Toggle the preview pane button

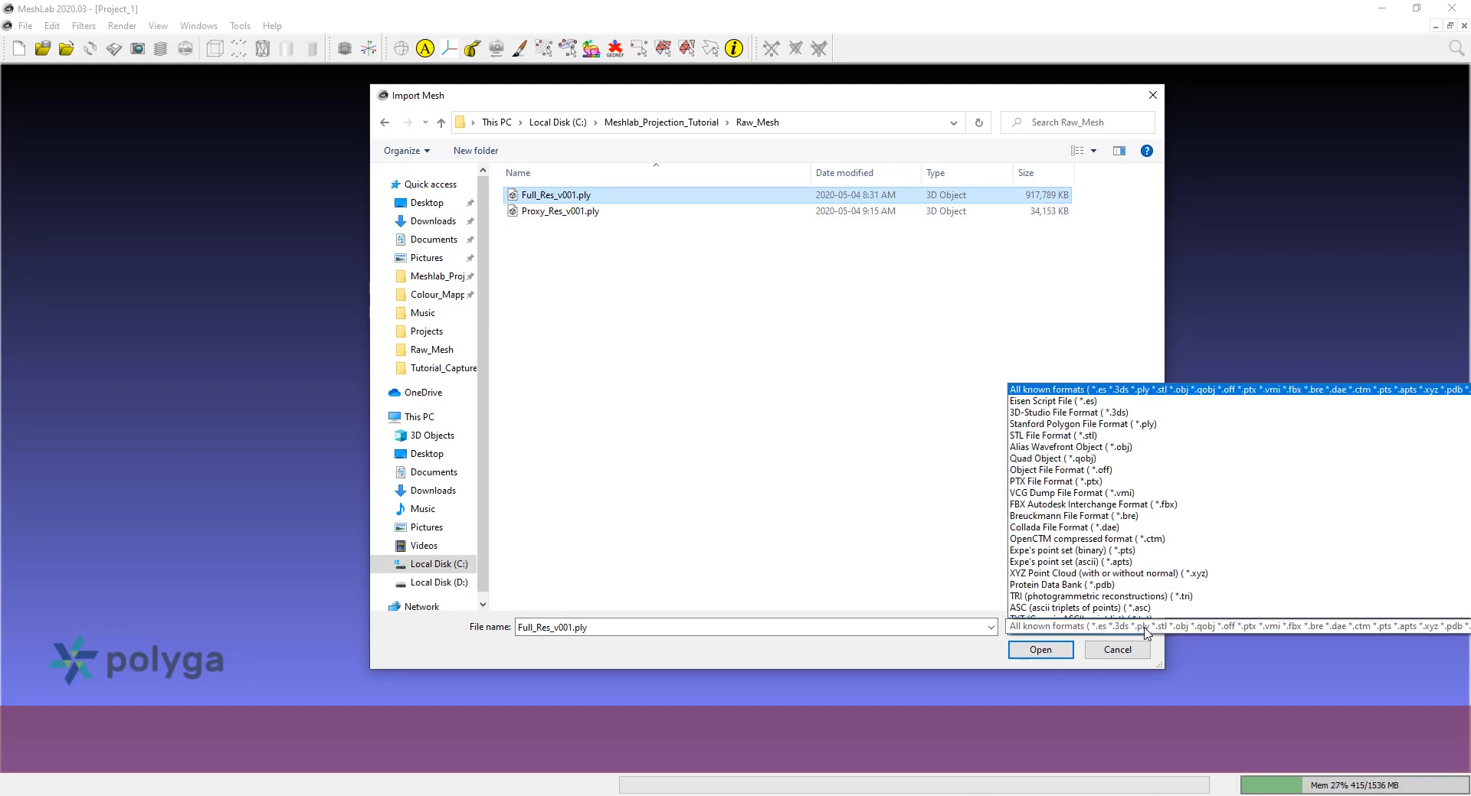tap(1119, 151)
